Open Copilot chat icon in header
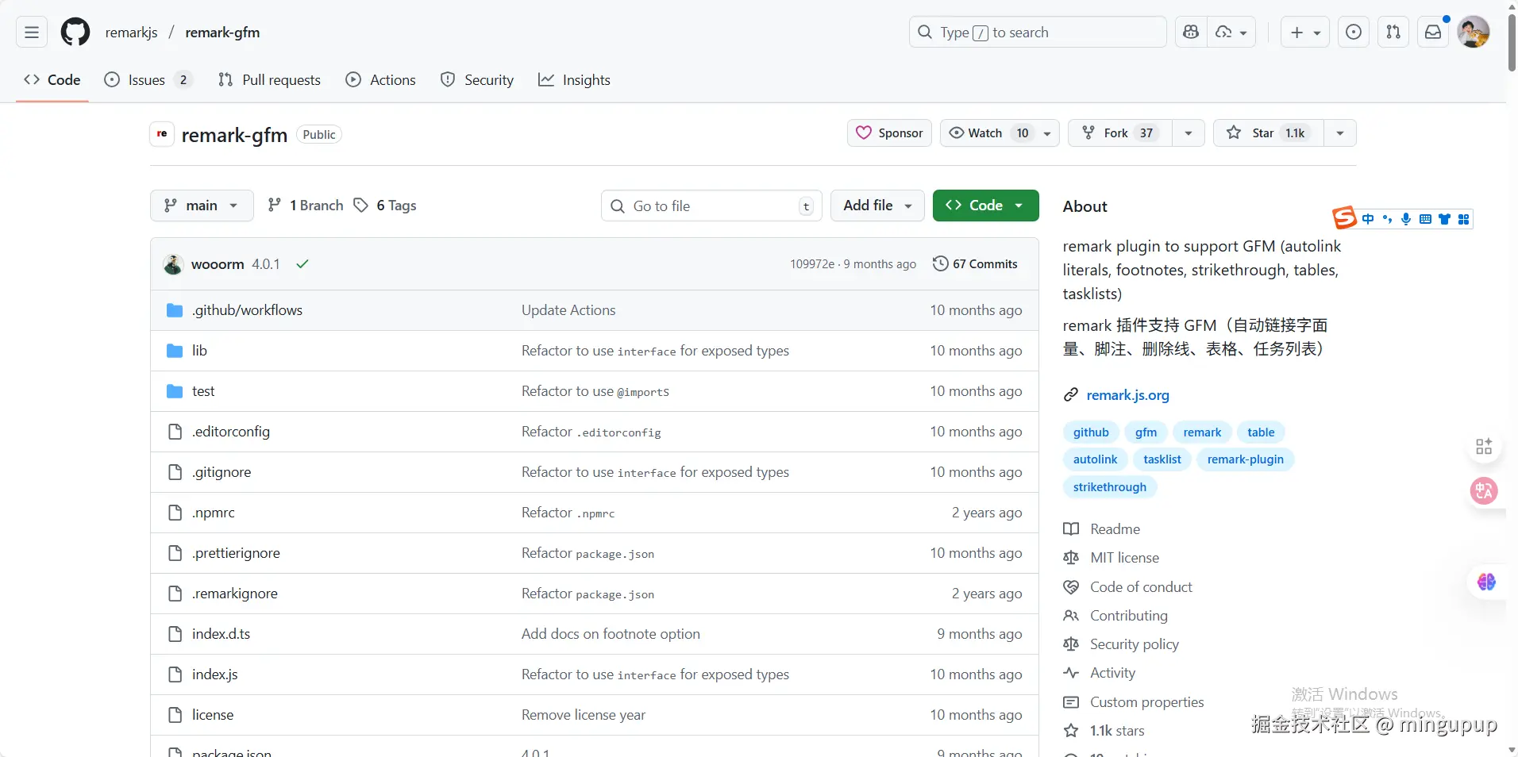 [1190, 33]
